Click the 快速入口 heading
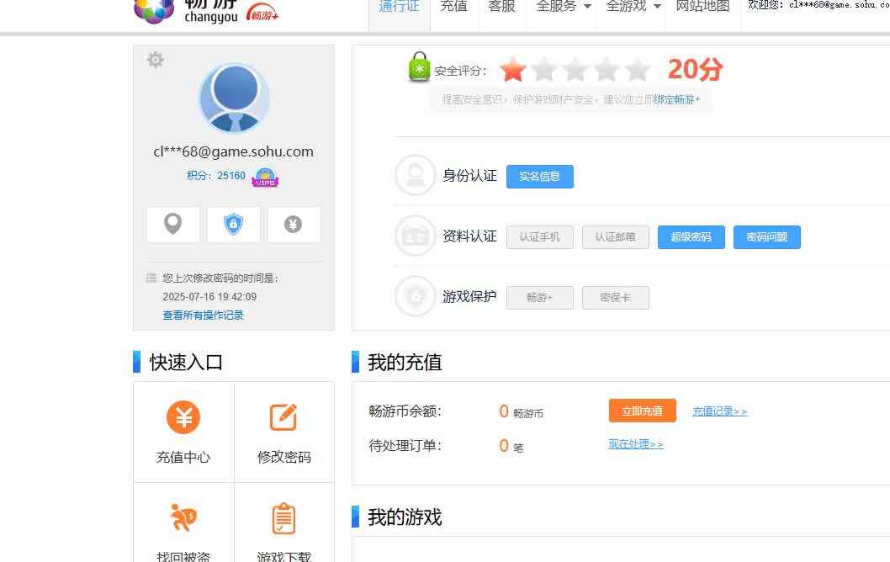The image size is (890, 562). tap(186, 362)
